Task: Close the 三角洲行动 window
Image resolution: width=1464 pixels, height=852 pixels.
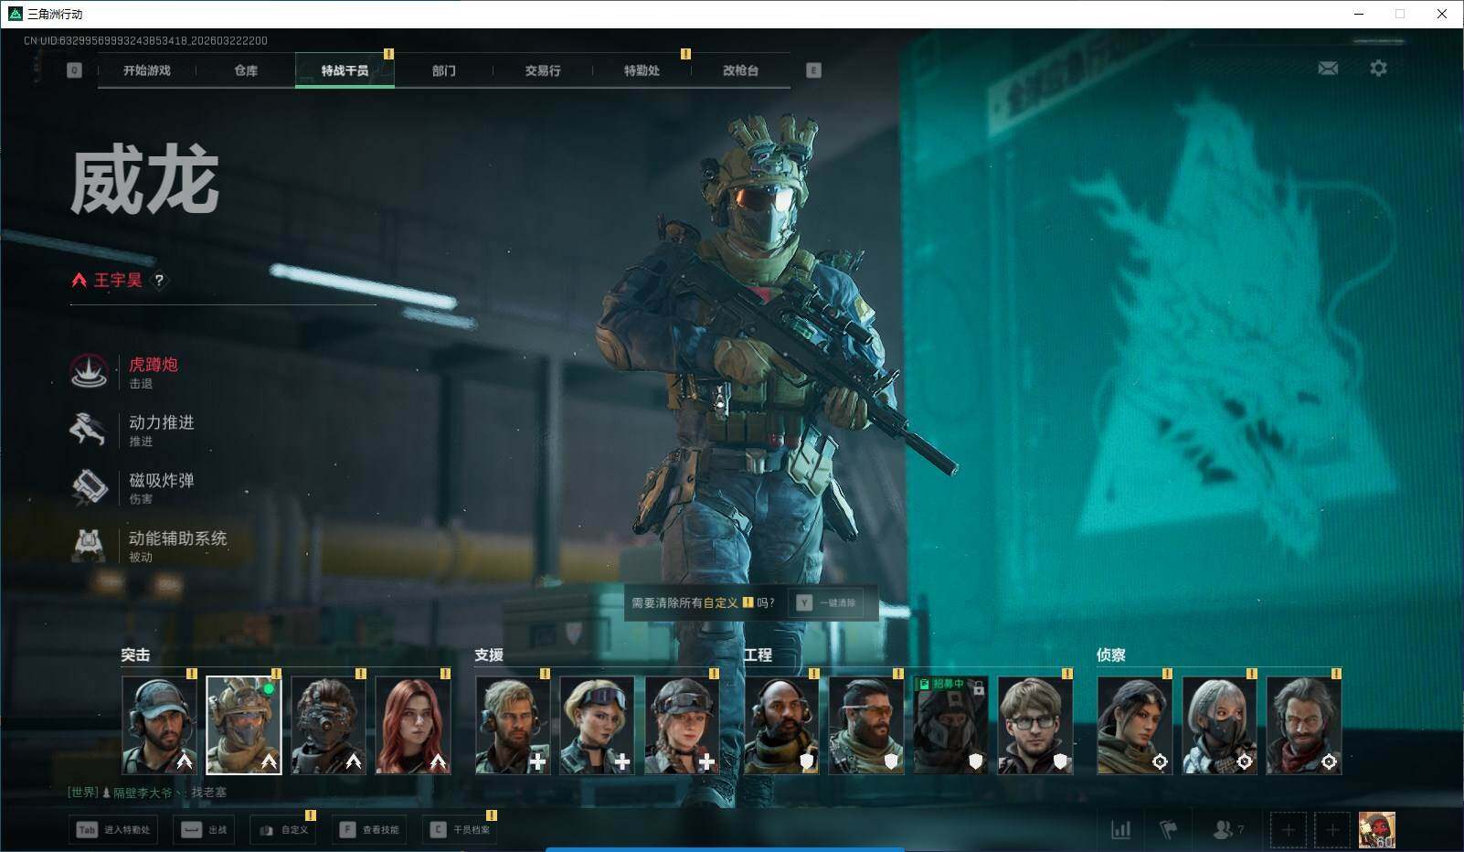Action: click(x=1442, y=14)
